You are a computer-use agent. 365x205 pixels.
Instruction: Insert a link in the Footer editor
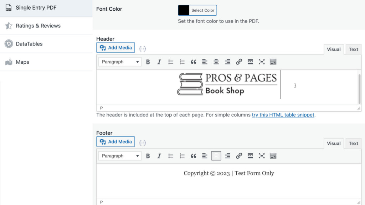(239, 156)
